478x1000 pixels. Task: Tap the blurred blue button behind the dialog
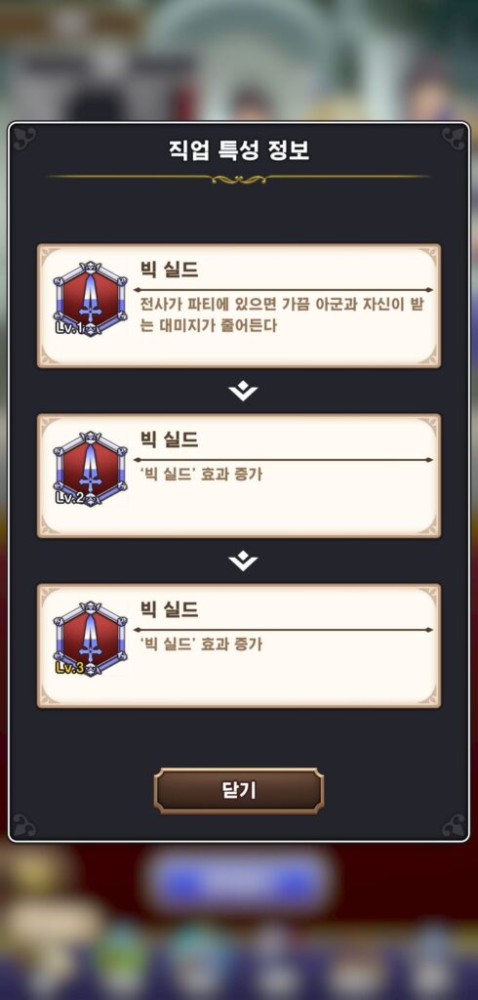click(x=239, y=882)
